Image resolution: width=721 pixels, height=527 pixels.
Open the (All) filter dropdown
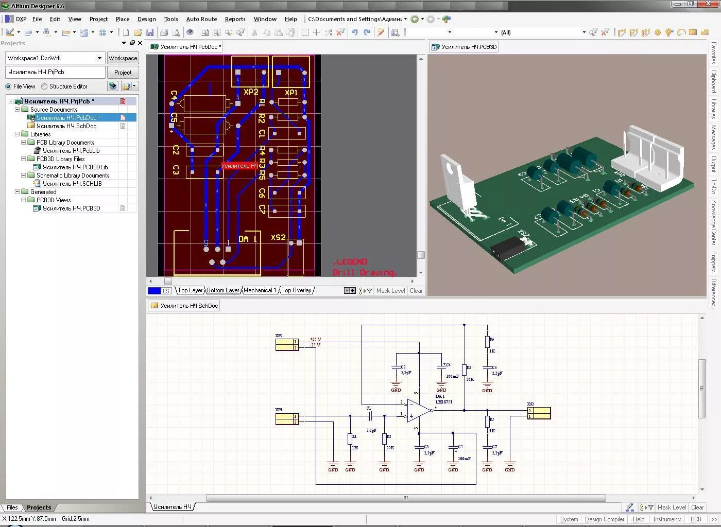pyautogui.click(x=584, y=32)
